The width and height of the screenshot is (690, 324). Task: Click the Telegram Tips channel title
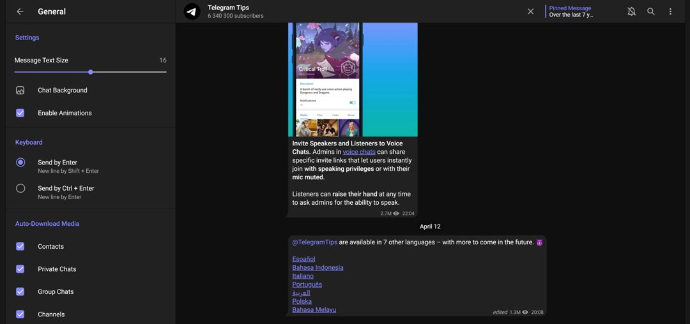point(228,8)
